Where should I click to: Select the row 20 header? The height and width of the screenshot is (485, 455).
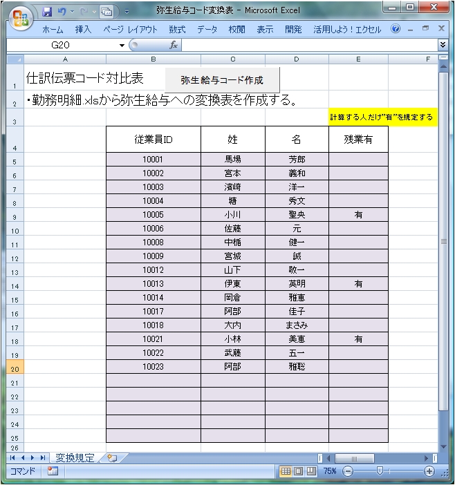tap(15, 367)
